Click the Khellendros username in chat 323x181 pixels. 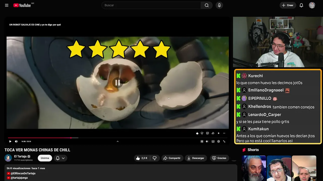(x=260, y=107)
